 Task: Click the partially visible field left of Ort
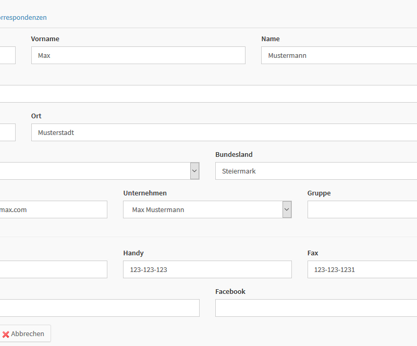pyautogui.click(x=7, y=132)
